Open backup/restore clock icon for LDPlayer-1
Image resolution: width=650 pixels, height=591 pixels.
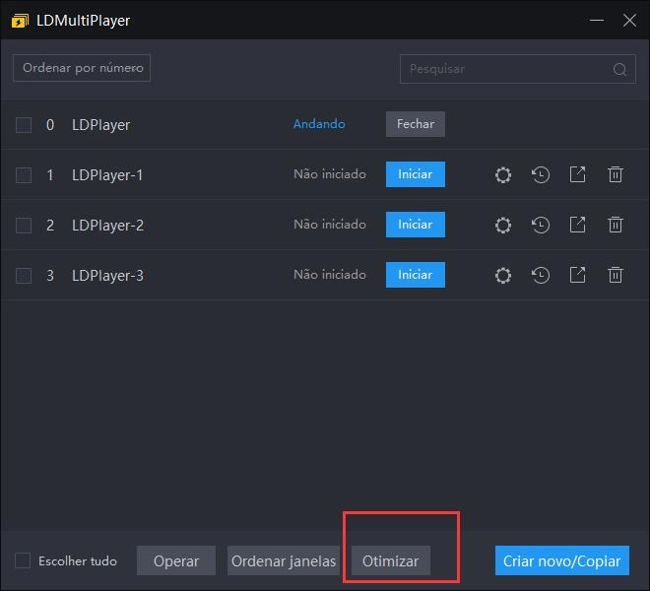[541, 174]
